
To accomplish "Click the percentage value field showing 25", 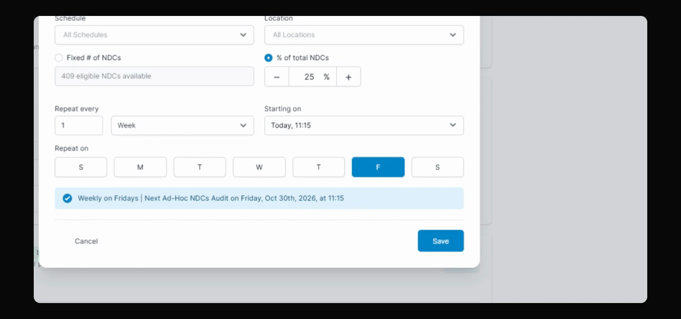I will 313,77.
